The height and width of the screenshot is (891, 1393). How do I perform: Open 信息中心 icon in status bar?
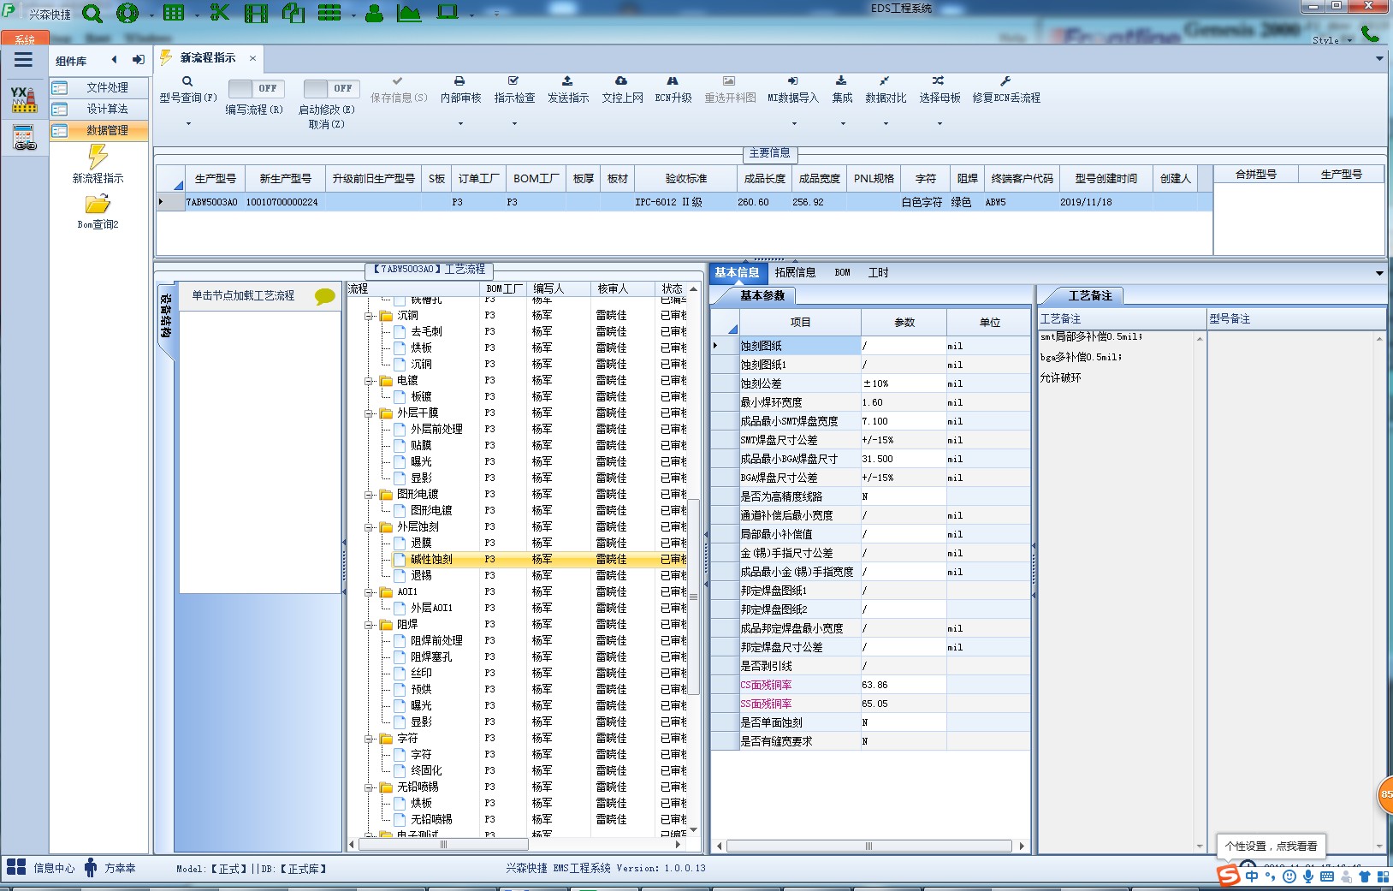tap(16, 867)
